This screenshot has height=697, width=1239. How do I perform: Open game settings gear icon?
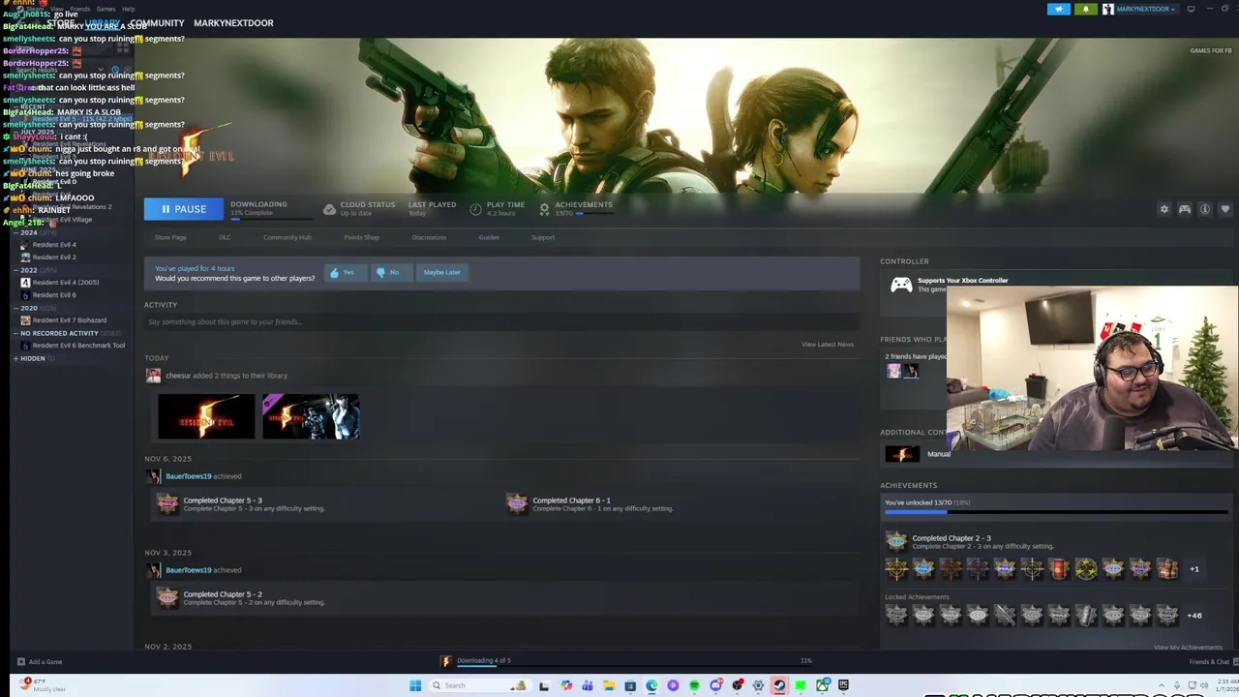(x=1163, y=209)
